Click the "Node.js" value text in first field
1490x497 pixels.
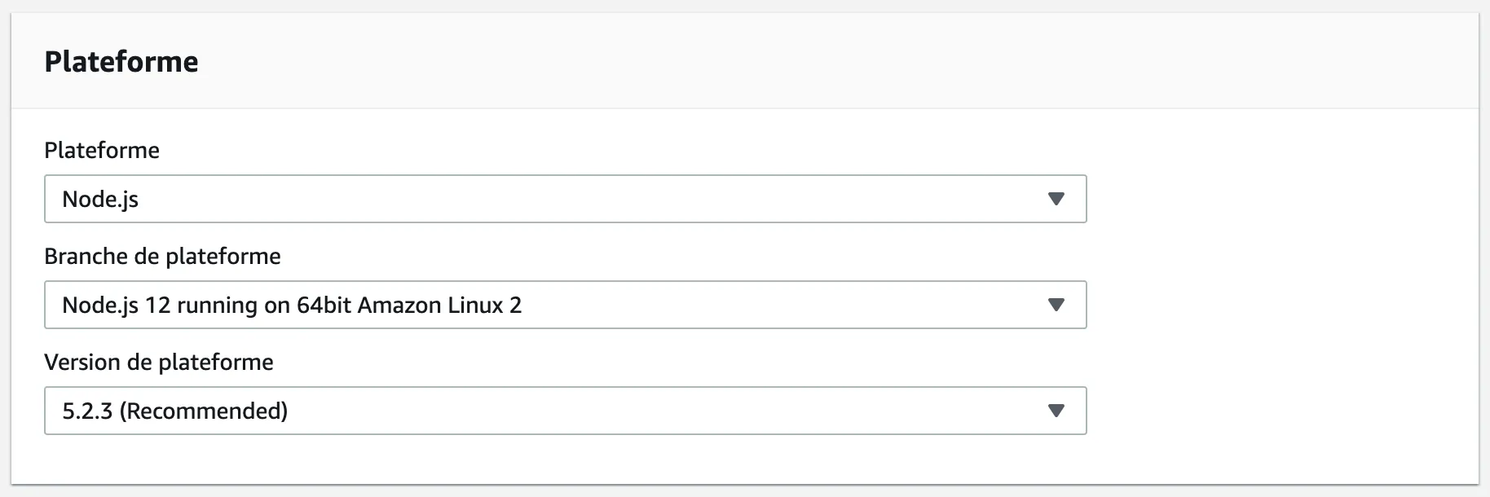100,200
